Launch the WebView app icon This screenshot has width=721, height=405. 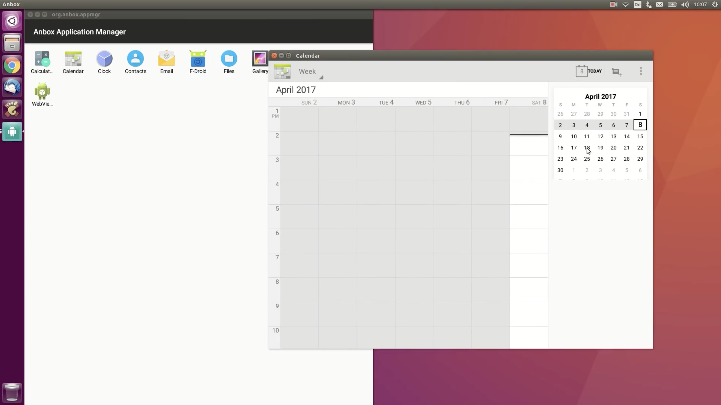(42, 94)
